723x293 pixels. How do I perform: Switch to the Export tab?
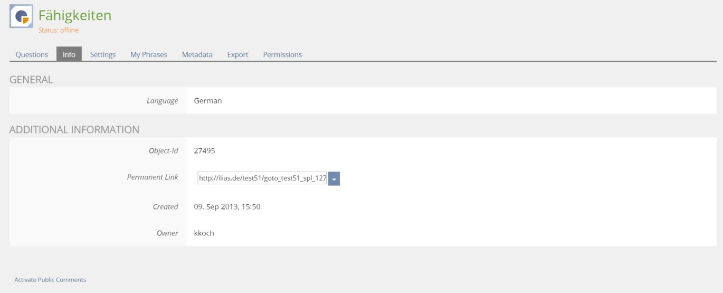coord(237,54)
